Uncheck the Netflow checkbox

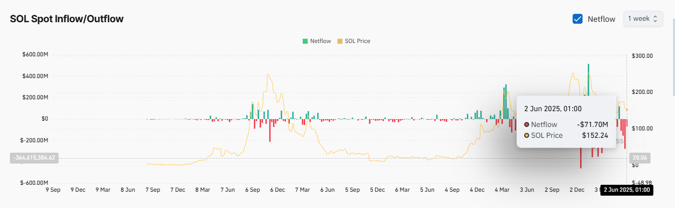tap(577, 19)
